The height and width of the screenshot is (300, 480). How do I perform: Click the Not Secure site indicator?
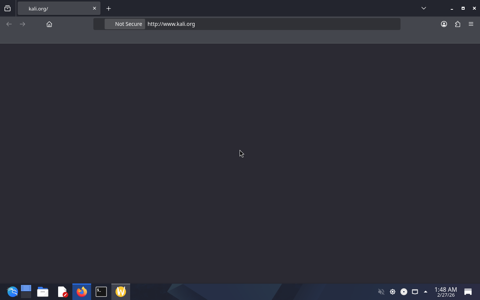[x=125, y=24]
